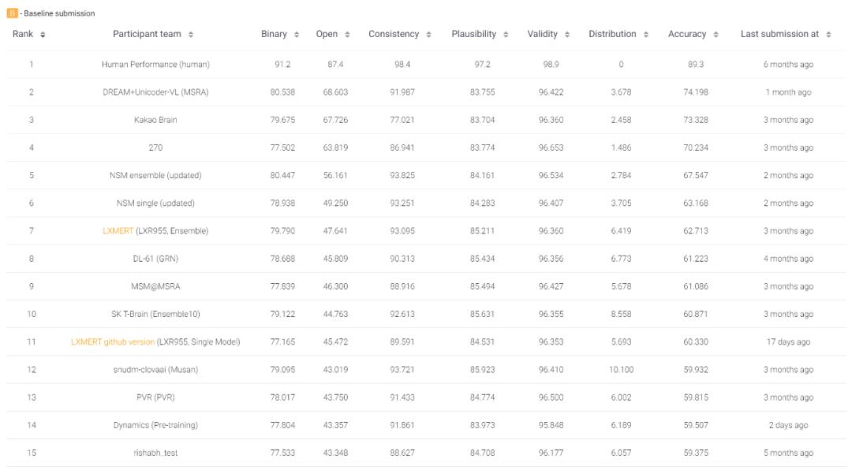Sort by Last submission at using its arrows

828,35
